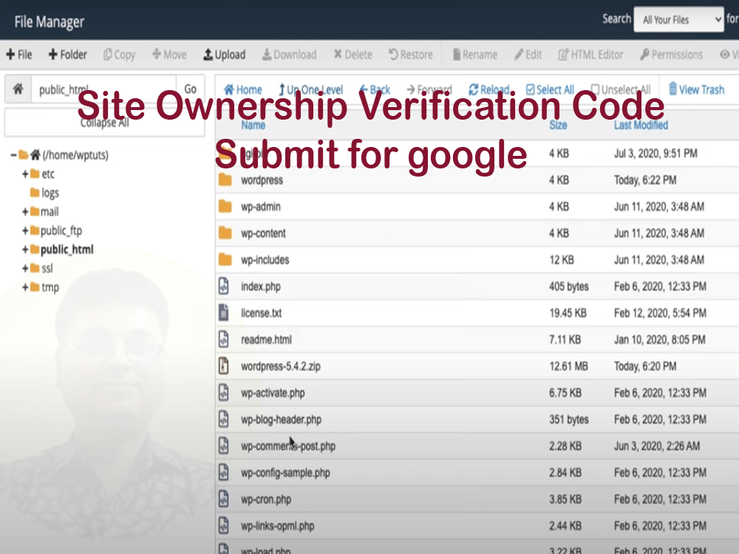Collapse the /home/wptuts root tree node

[13, 155]
